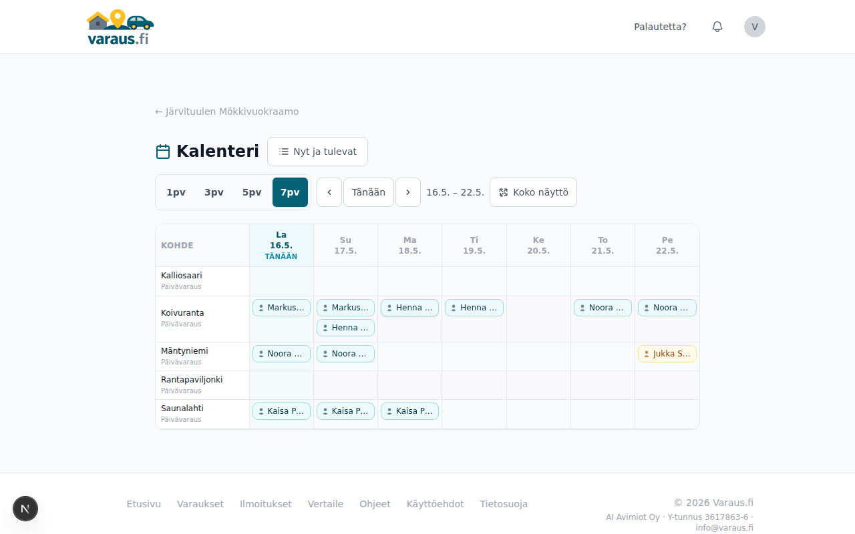
Task: Open the Tietosuoja footer link
Action: pos(504,504)
